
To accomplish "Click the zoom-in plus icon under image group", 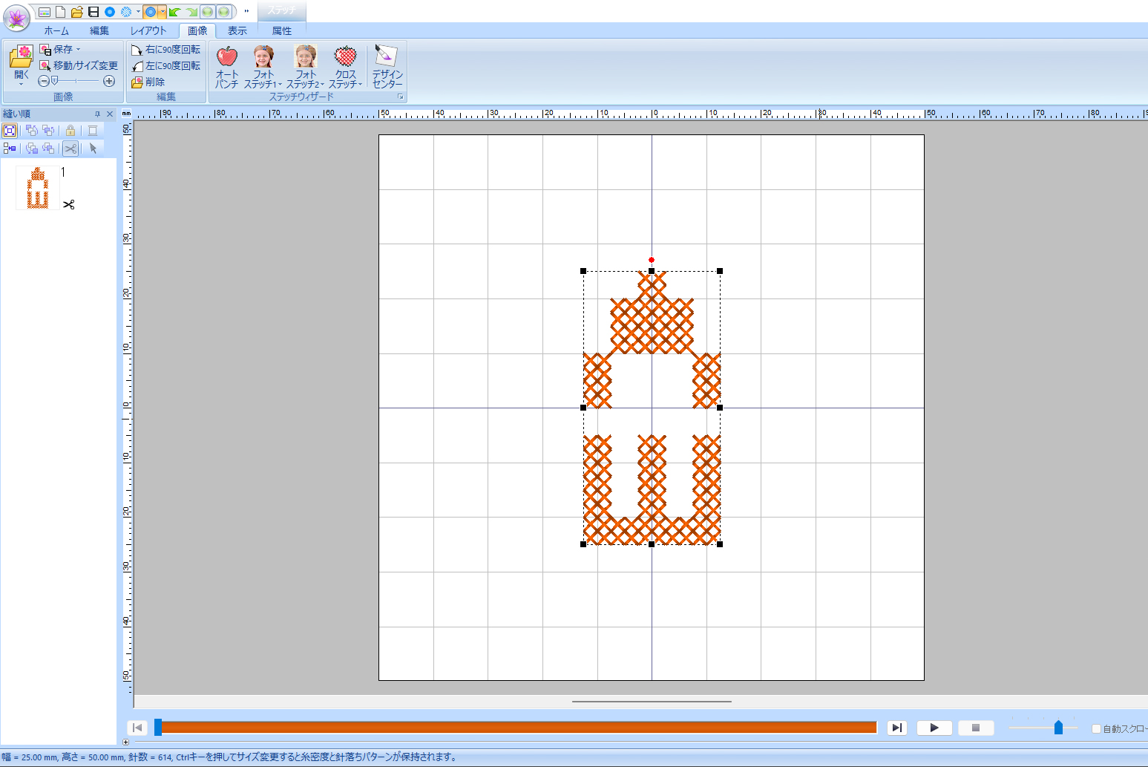I will [x=109, y=81].
